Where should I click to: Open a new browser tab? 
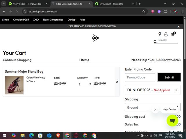(139, 4)
